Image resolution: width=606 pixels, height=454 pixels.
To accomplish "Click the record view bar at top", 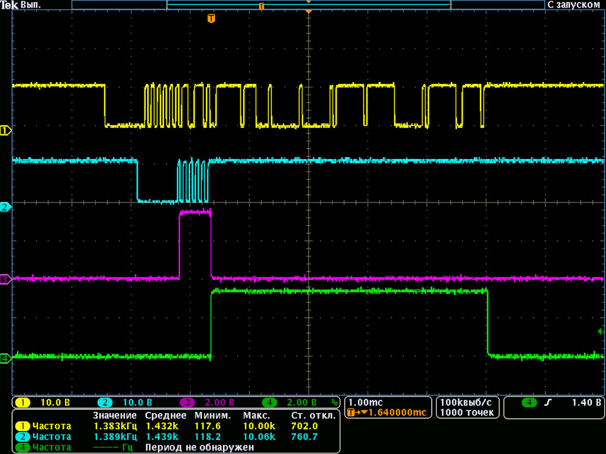I will tap(308, 5).
